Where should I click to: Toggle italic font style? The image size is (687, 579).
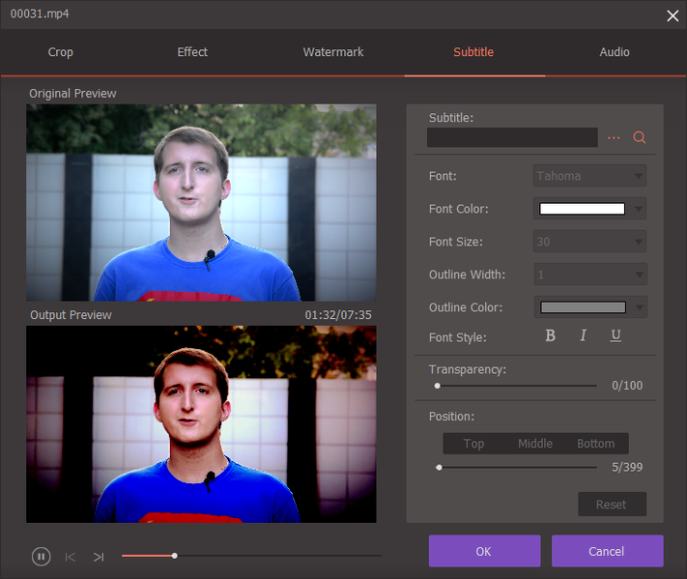584,336
